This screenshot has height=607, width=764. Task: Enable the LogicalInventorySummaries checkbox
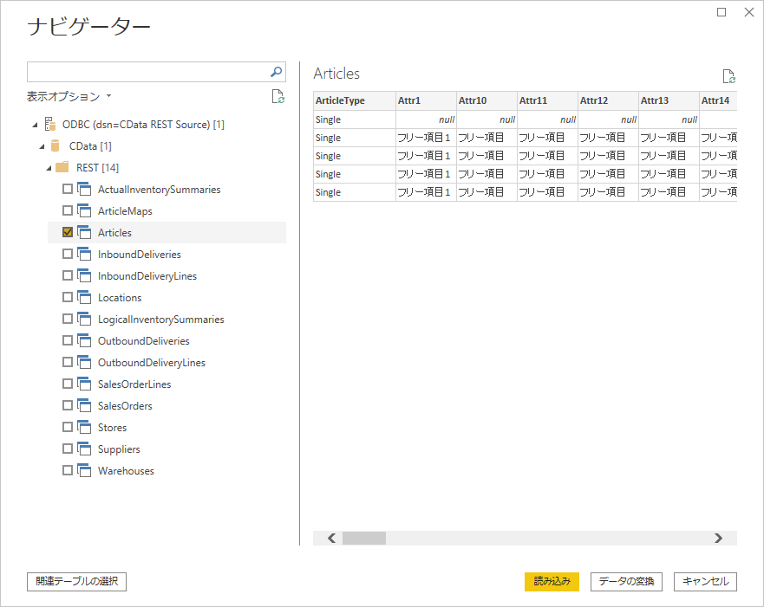point(68,319)
